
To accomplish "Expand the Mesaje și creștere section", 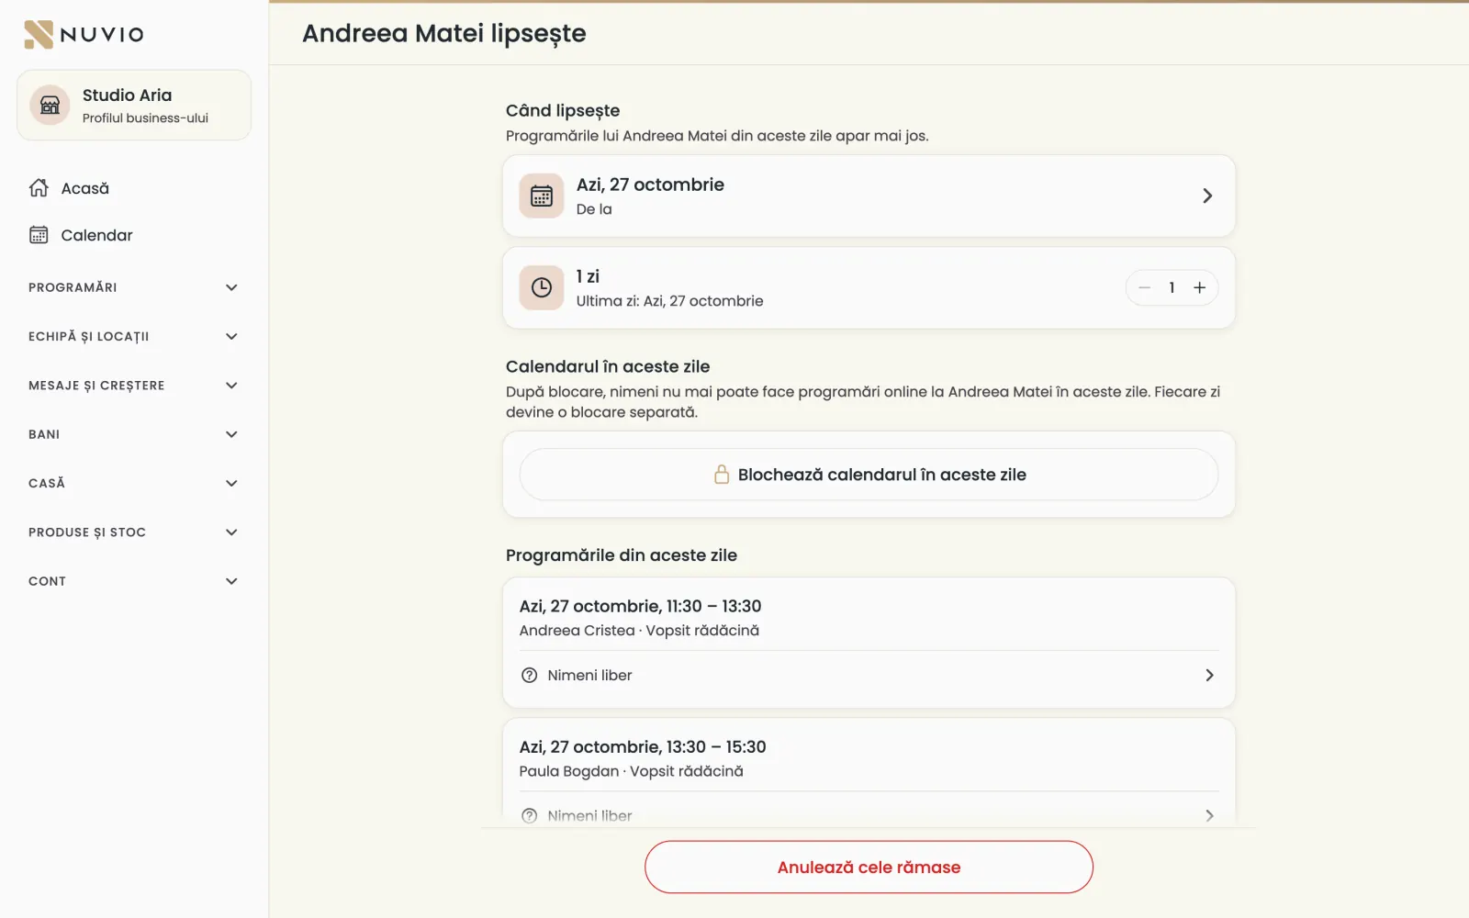I will click(134, 386).
